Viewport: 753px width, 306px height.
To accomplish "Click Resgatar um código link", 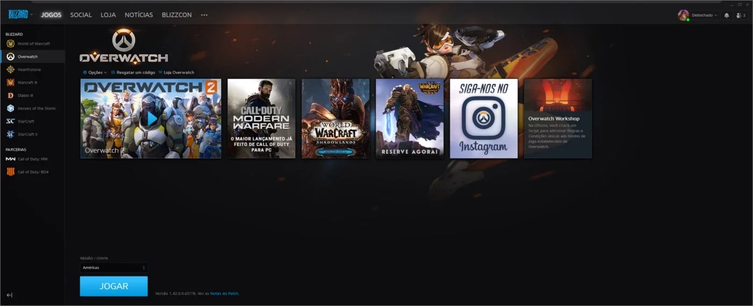I will [133, 73].
